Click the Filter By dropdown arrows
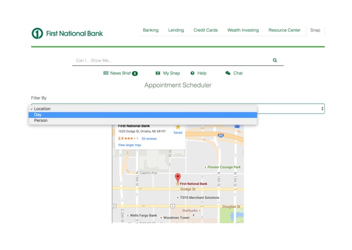 tap(322, 109)
